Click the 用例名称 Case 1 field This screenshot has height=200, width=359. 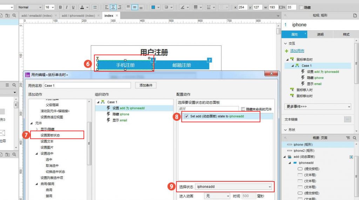click(x=87, y=86)
